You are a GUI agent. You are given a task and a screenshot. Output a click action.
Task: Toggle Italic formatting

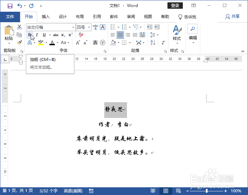point(37,35)
